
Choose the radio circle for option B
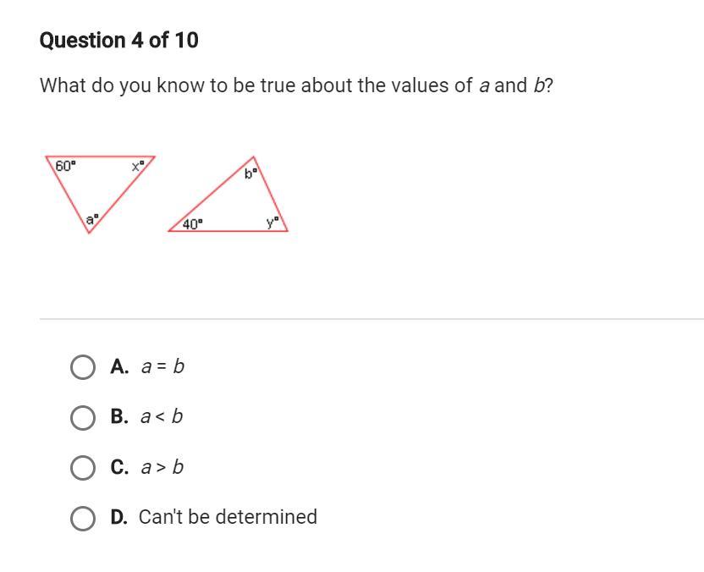pyautogui.click(x=83, y=417)
